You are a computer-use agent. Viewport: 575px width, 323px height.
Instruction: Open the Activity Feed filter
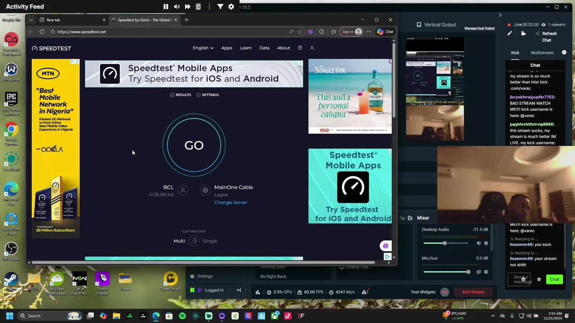pyautogui.click(x=220, y=7)
